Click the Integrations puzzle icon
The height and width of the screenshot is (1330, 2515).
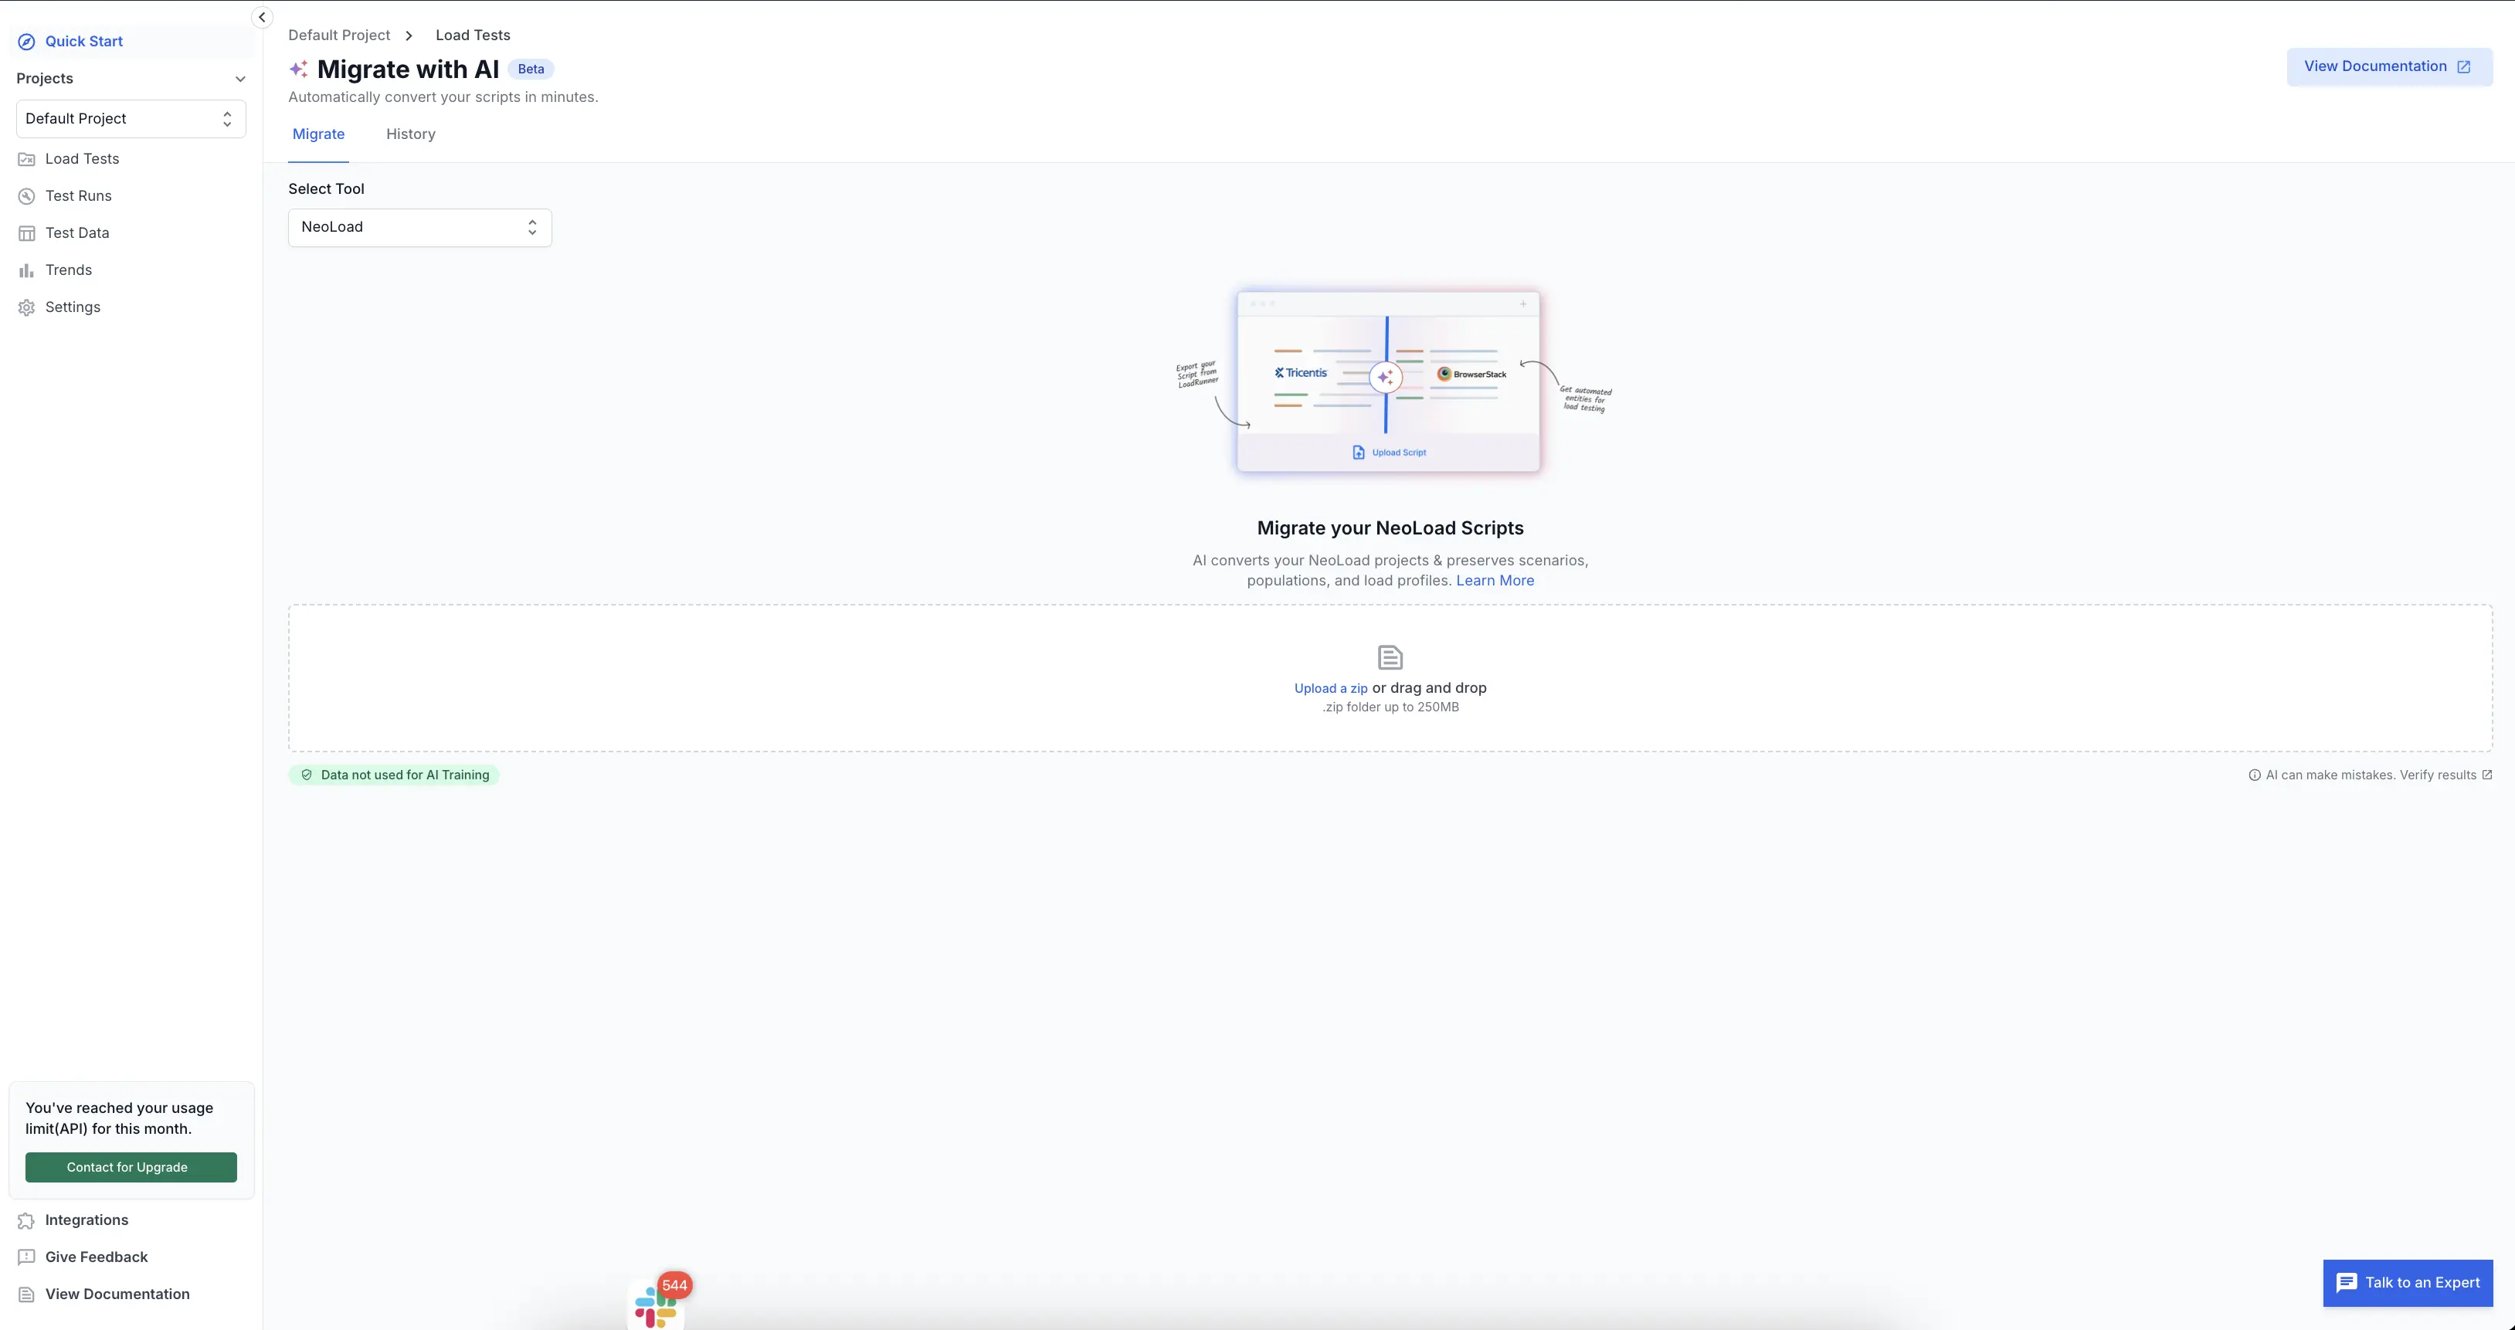click(x=26, y=1220)
